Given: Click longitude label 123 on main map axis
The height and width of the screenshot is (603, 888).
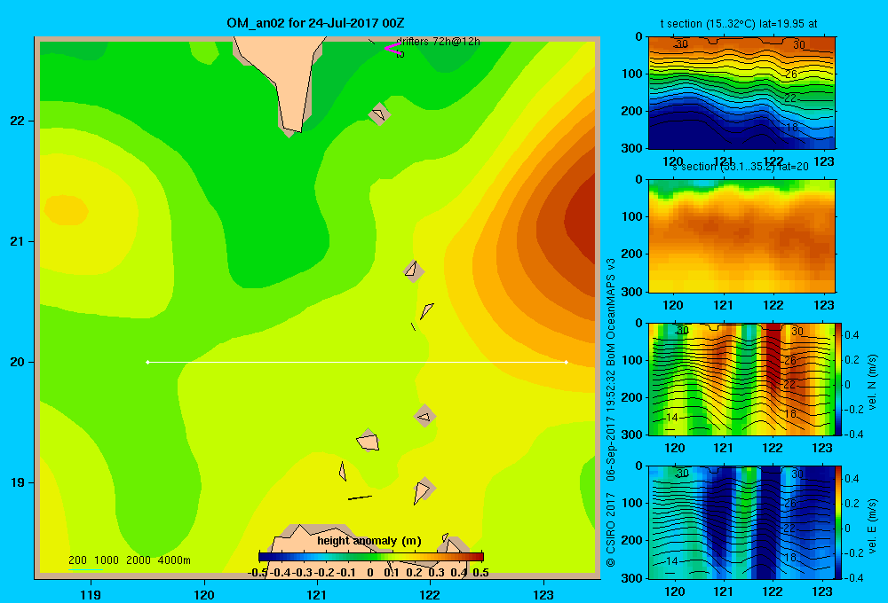Looking at the screenshot, I should (543, 594).
